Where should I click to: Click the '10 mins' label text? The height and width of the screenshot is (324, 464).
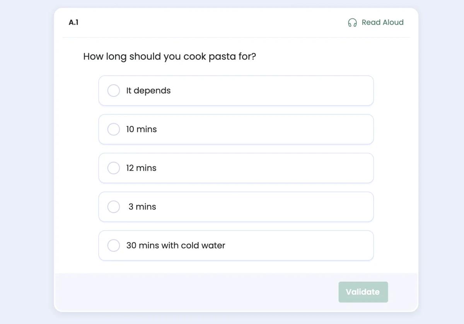pyautogui.click(x=141, y=129)
